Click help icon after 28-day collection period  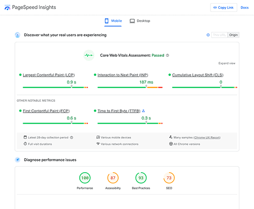point(72,138)
